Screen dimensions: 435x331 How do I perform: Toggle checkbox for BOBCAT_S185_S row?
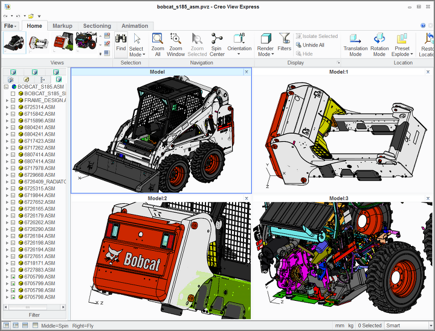pos(13,93)
